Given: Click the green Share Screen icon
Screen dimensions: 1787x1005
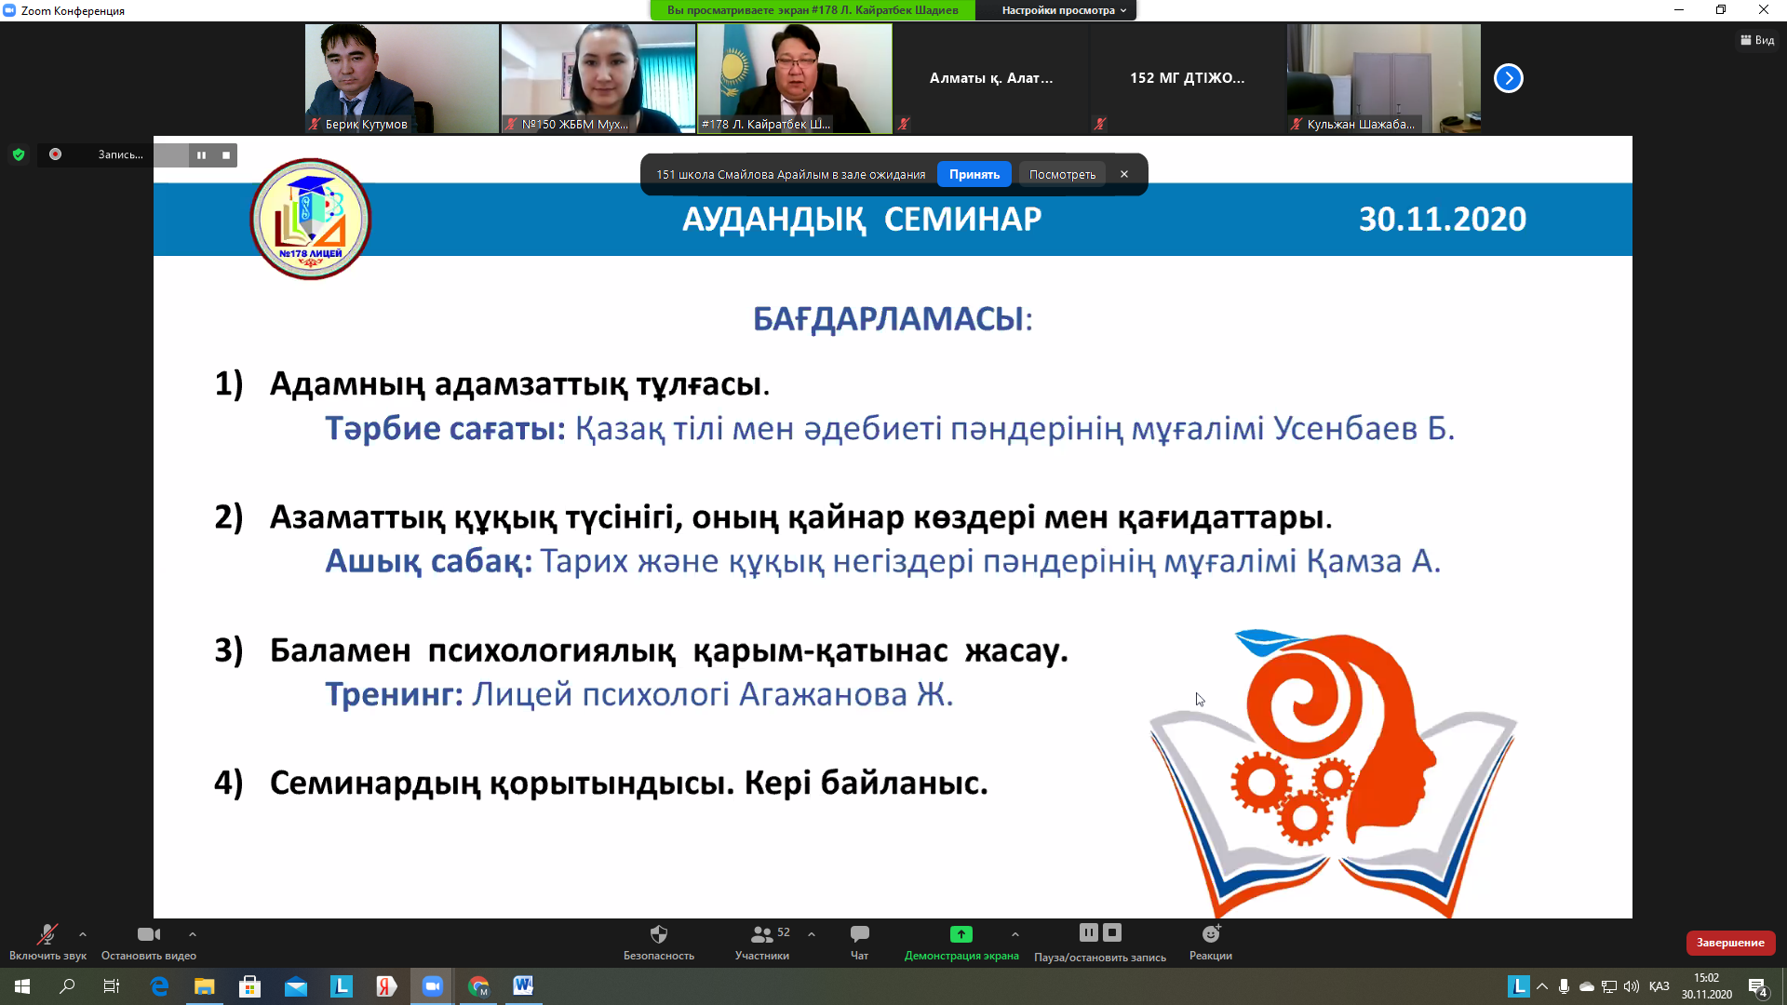Looking at the screenshot, I should point(961,934).
